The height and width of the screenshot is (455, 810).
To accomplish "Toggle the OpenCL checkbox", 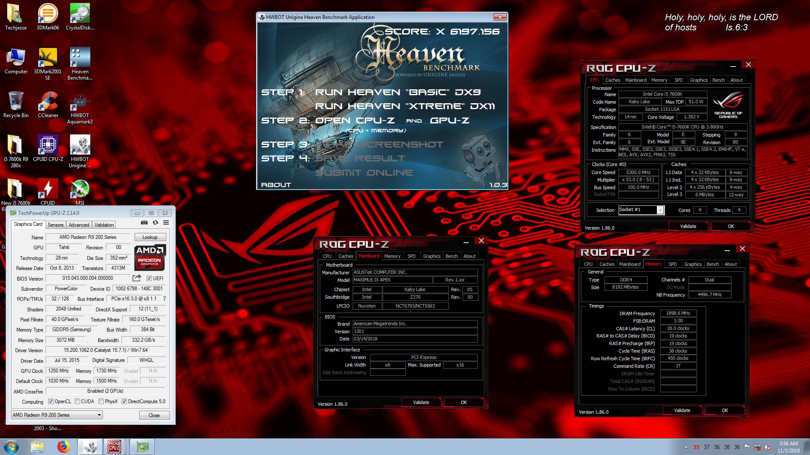I will click(x=51, y=401).
